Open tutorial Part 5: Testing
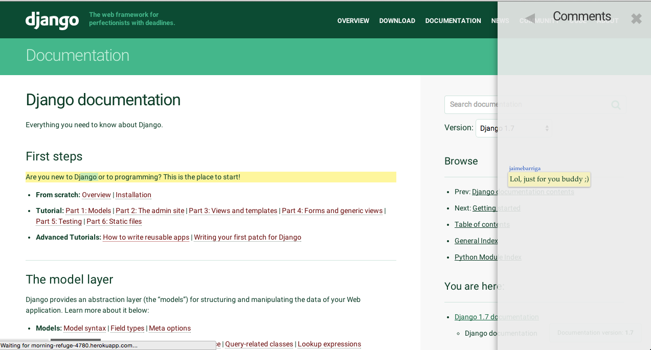 59,221
